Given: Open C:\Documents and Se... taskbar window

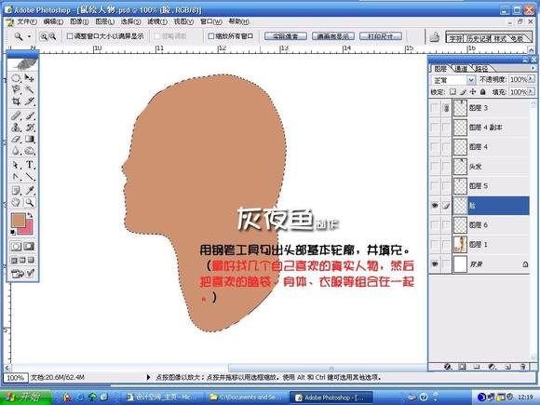Looking at the screenshot, I should pyautogui.click(x=247, y=398).
